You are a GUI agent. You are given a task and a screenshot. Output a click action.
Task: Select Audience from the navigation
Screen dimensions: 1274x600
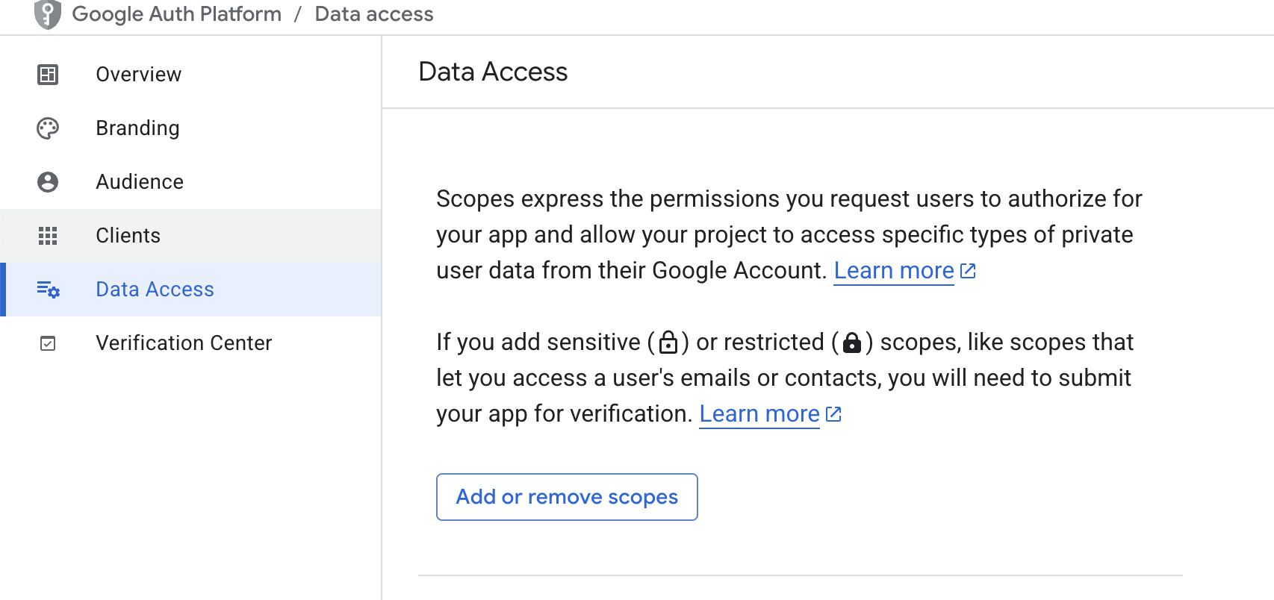(140, 182)
